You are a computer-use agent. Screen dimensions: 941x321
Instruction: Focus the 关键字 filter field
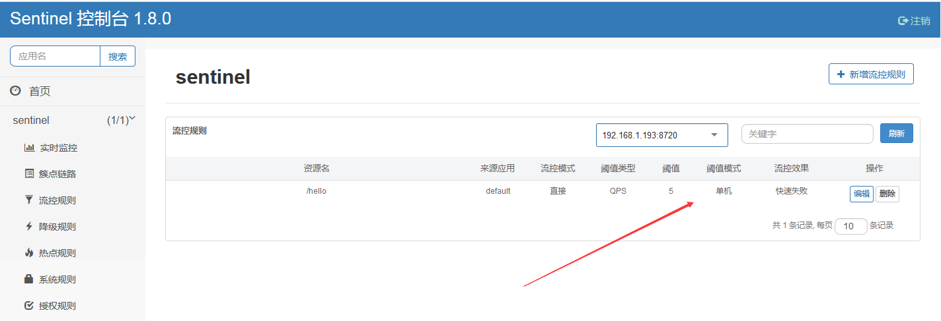pos(808,134)
